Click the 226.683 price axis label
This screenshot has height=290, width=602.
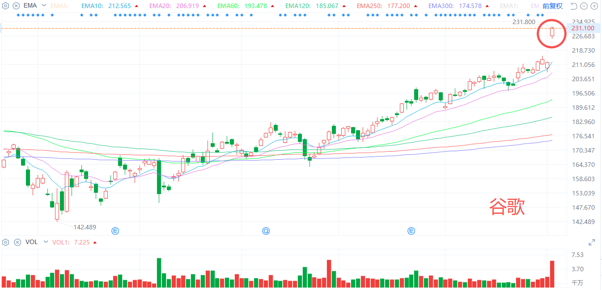click(583, 36)
